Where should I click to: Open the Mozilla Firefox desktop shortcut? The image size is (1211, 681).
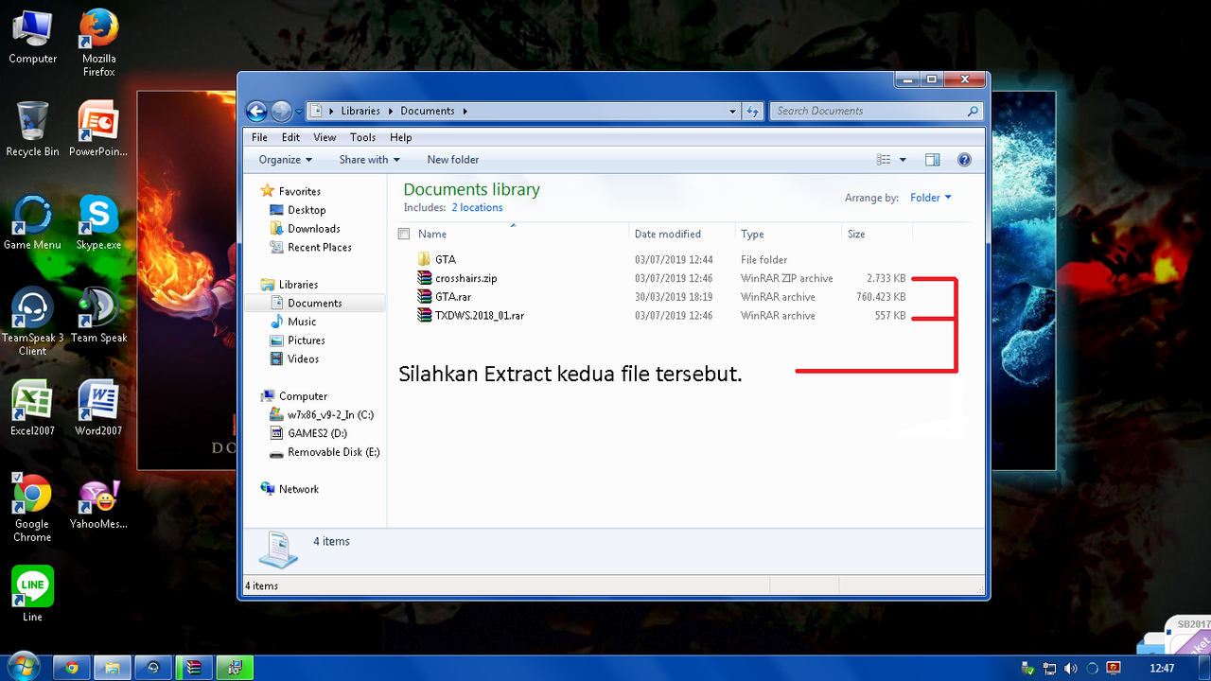click(98, 43)
